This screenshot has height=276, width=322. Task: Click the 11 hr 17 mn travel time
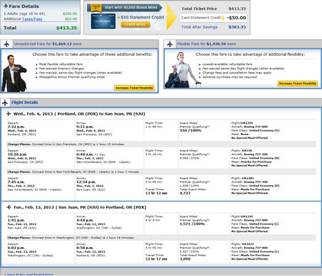pyautogui.click(x=156, y=259)
